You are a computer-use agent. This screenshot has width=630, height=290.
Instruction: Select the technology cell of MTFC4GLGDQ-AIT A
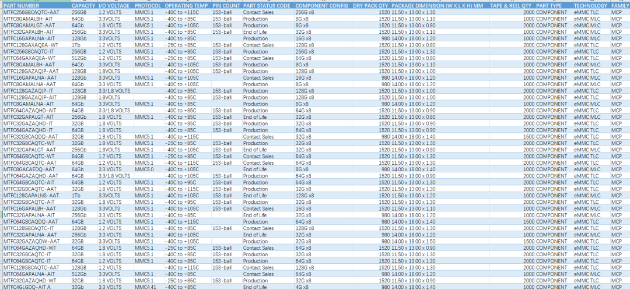[x=591, y=287]
